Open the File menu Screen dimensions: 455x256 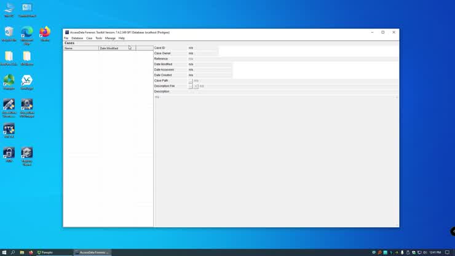tap(66, 38)
